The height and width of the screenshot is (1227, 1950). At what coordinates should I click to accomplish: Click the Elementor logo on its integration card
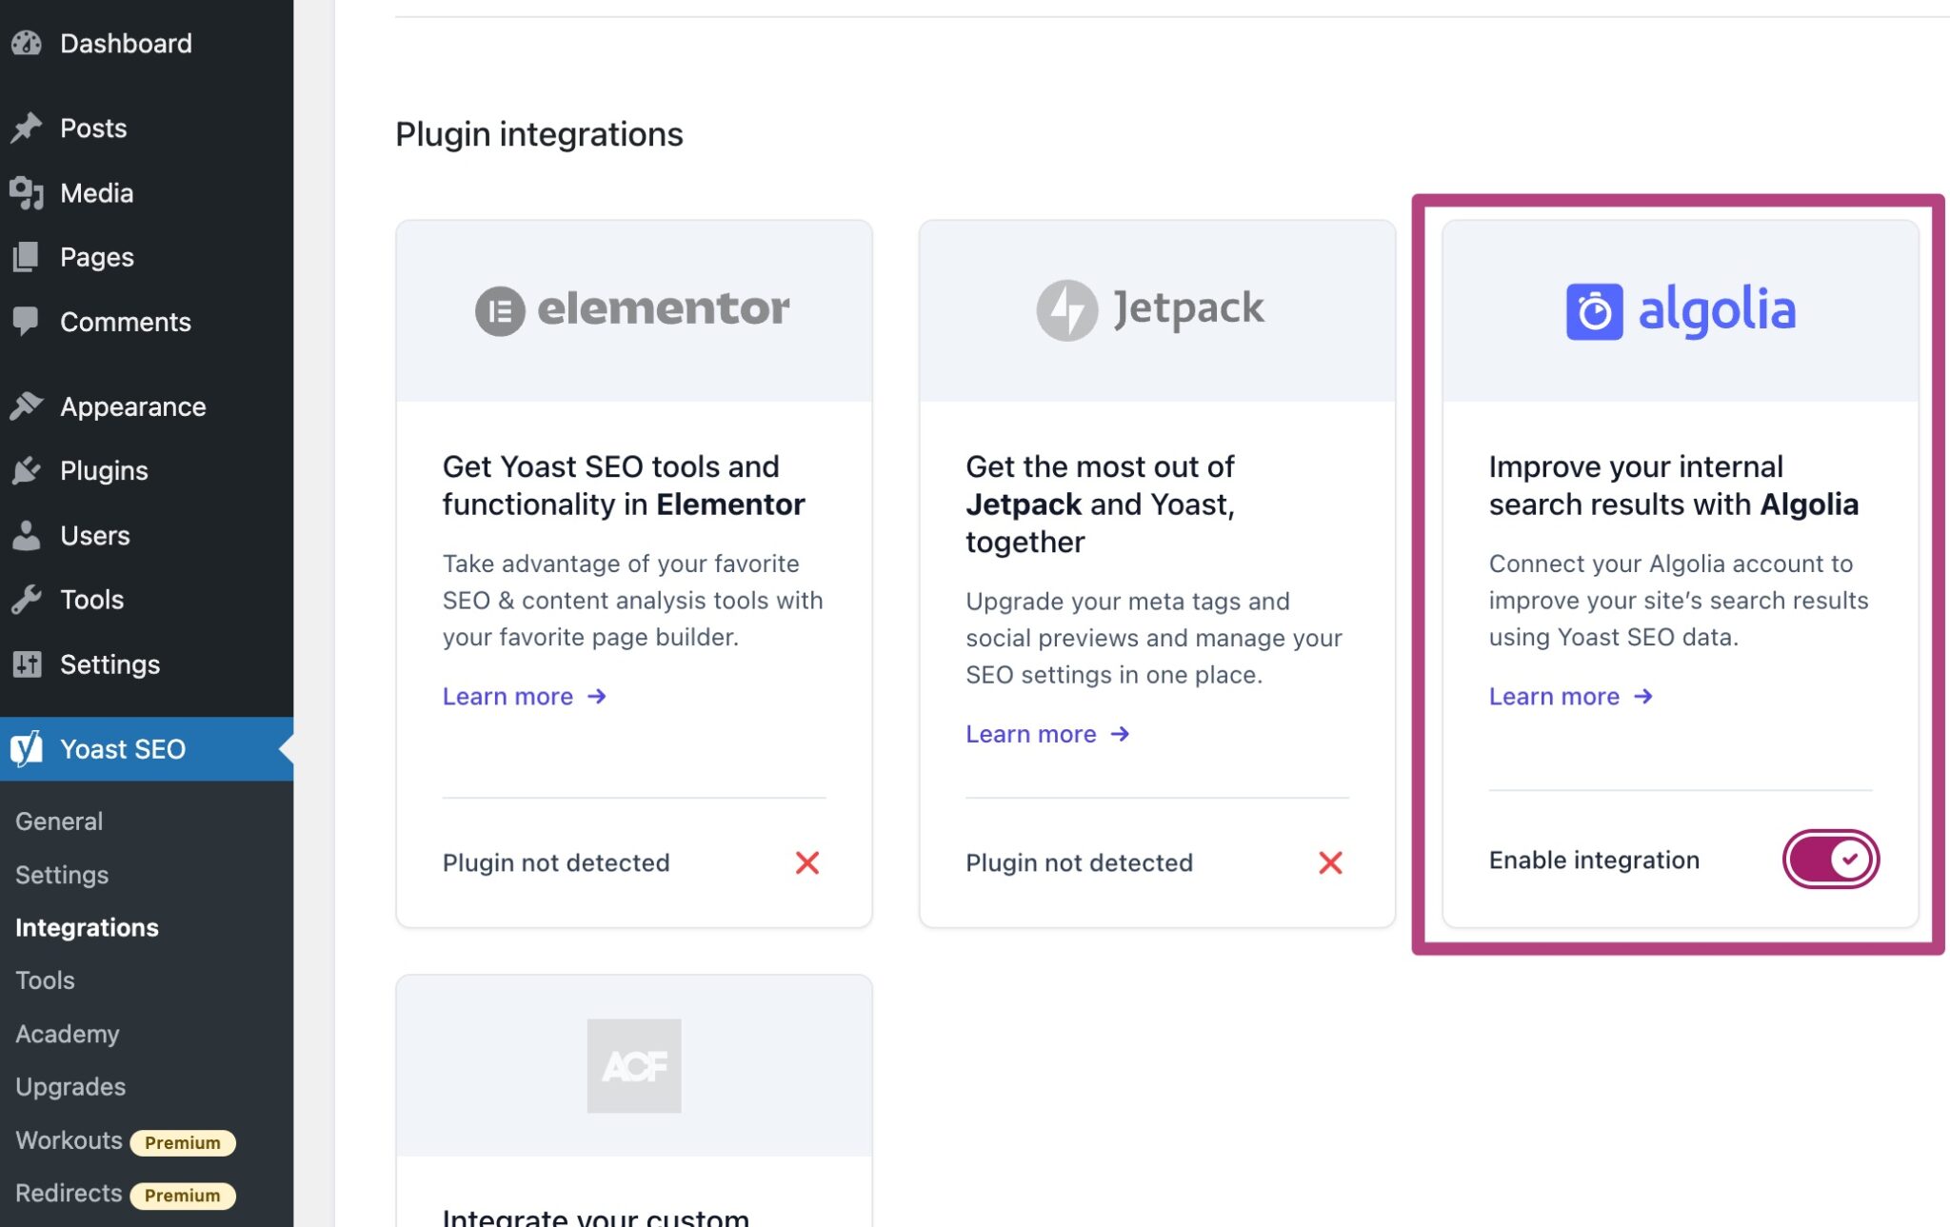(x=633, y=307)
